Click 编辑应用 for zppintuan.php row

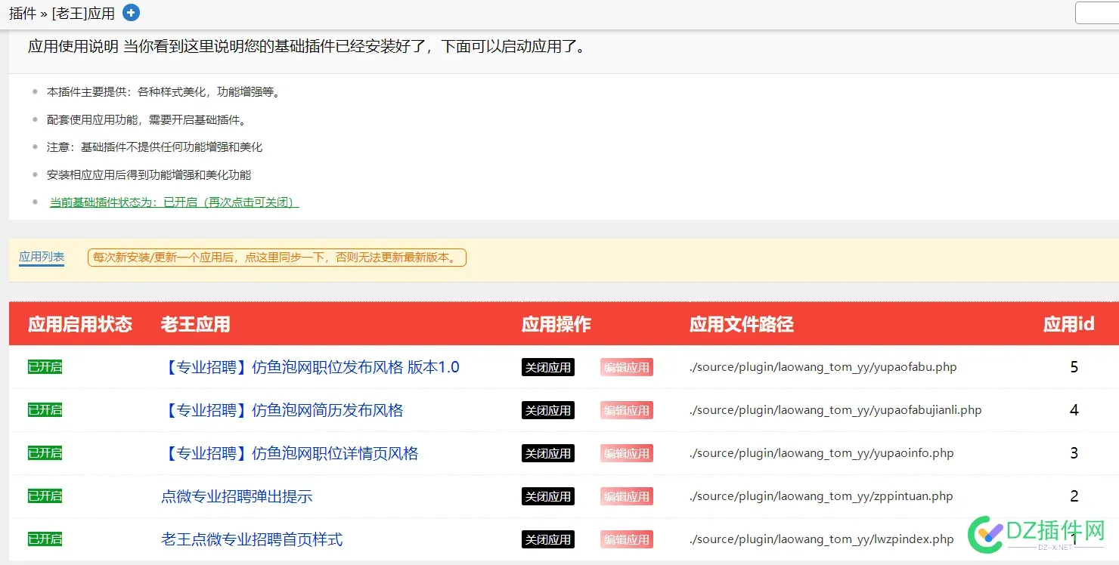coord(627,496)
